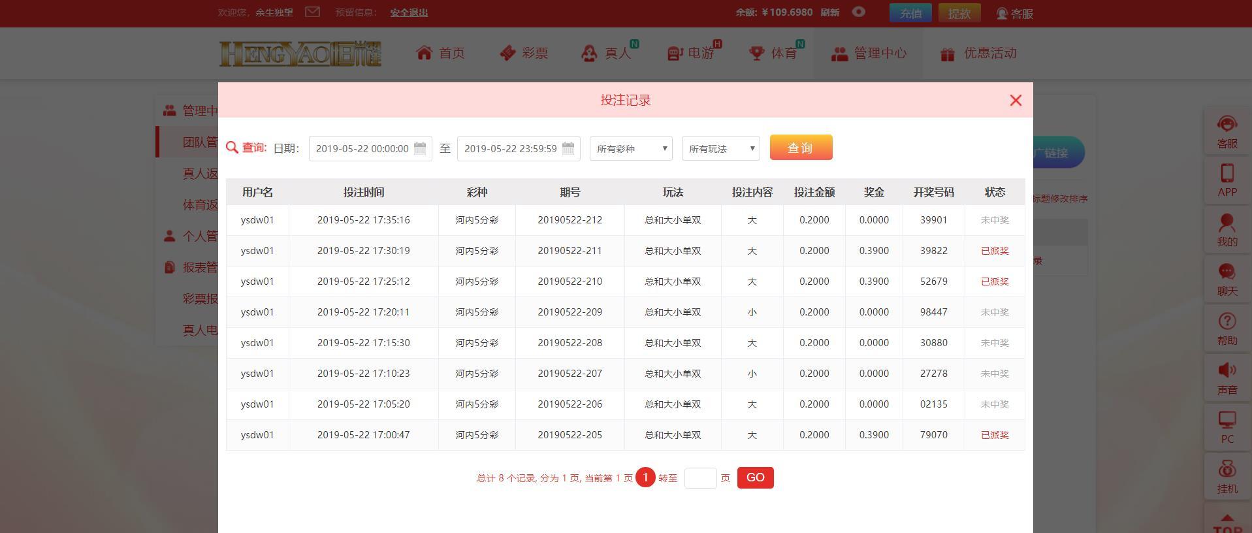Click 未中奖 status in row 20190522-212
Viewport: 1252px width, 533px height.
pos(995,220)
